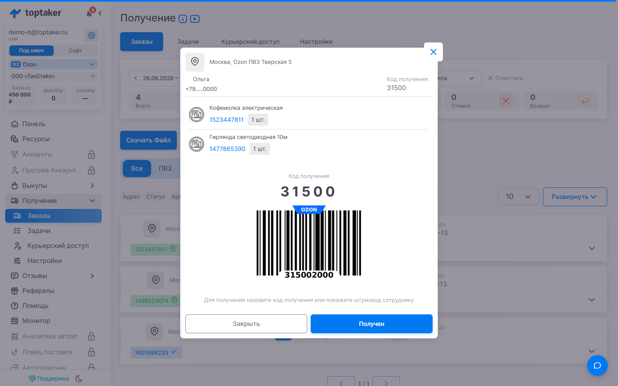Open the Ozon marketplace dropdown
The height and width of the screenshot is (386, 618).
(x=53, y=64)
